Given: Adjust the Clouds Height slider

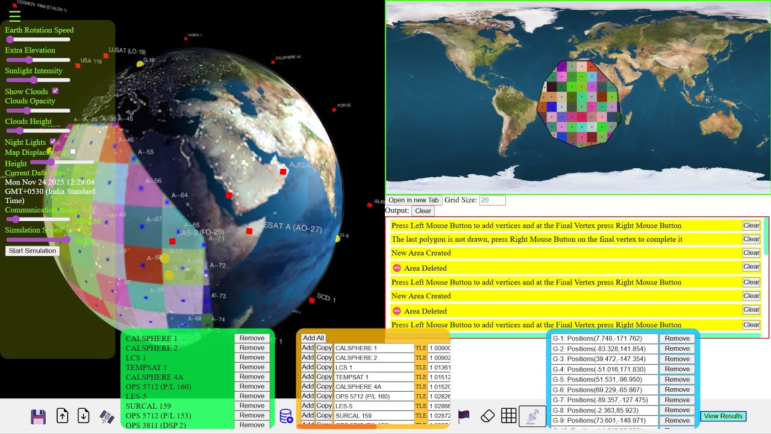Looking at the screenshot, I should pyautogui.click(x=38, y=130).
